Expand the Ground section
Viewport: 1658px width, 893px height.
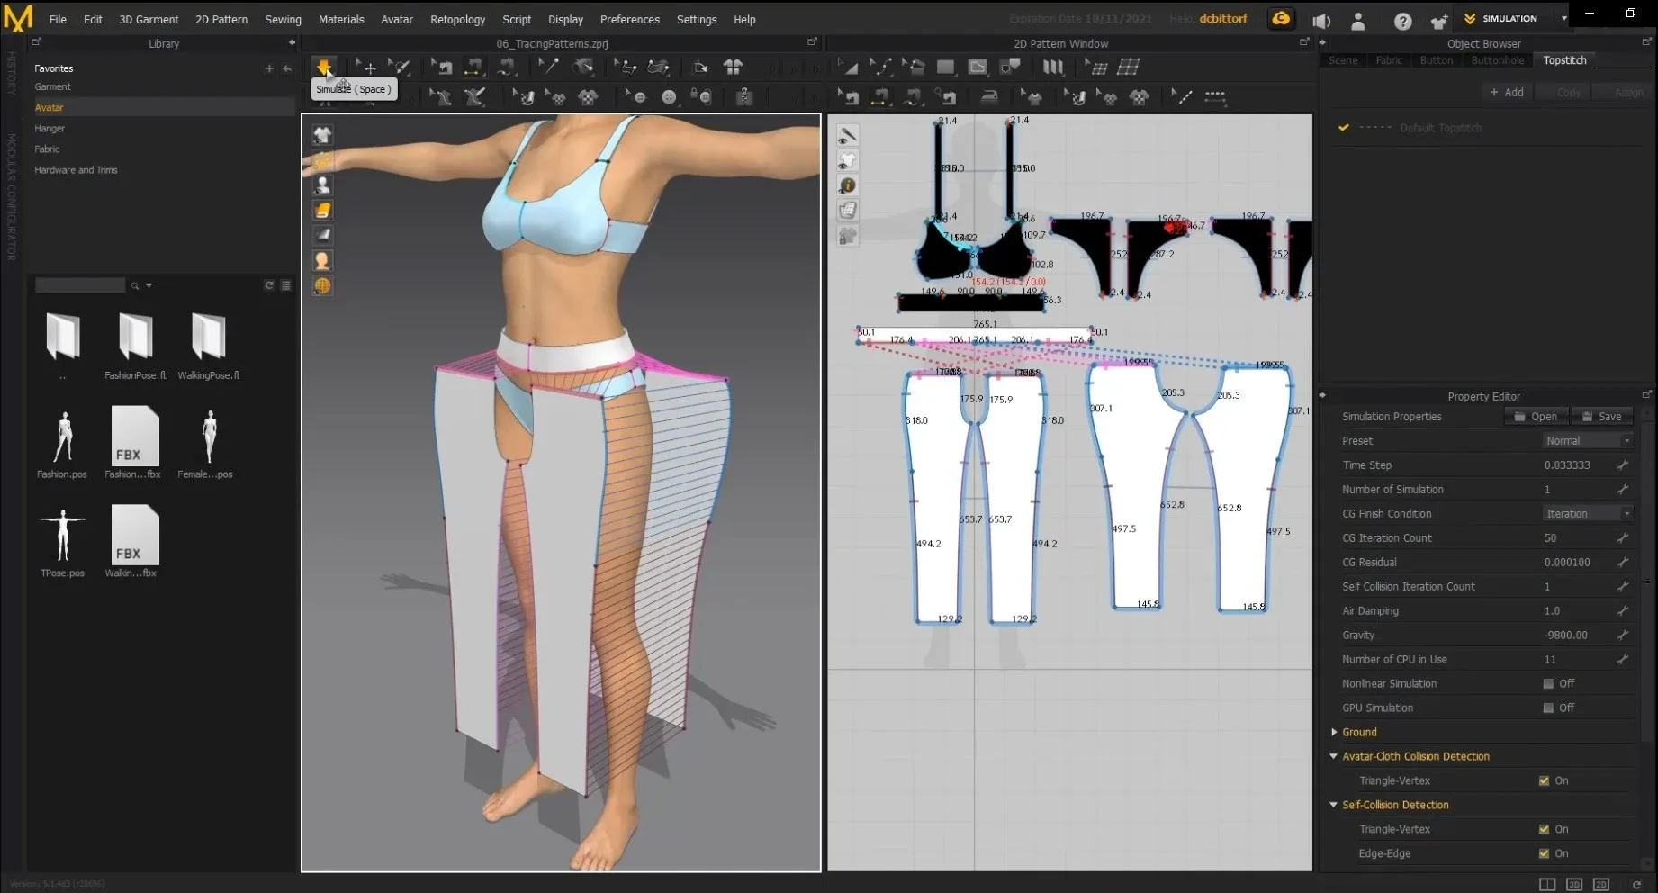(1334, 733)
